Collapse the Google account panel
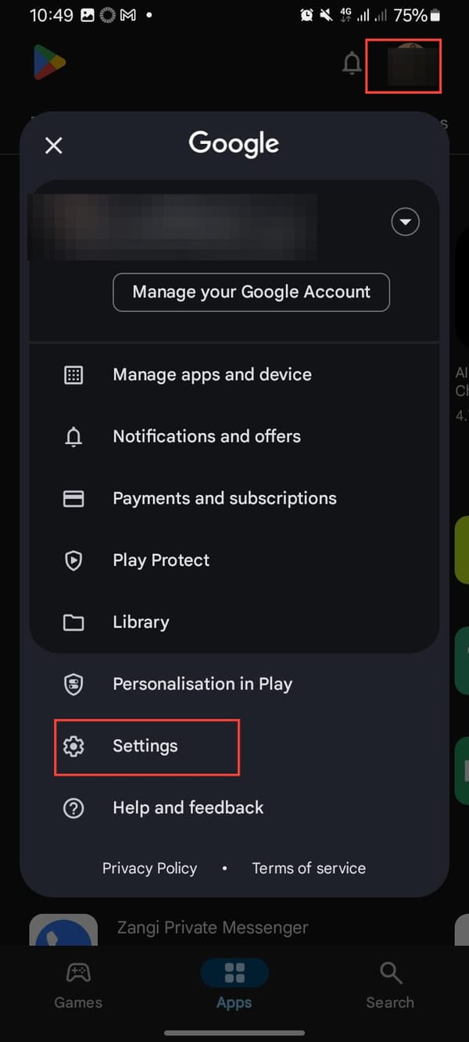 coord(53,145)
